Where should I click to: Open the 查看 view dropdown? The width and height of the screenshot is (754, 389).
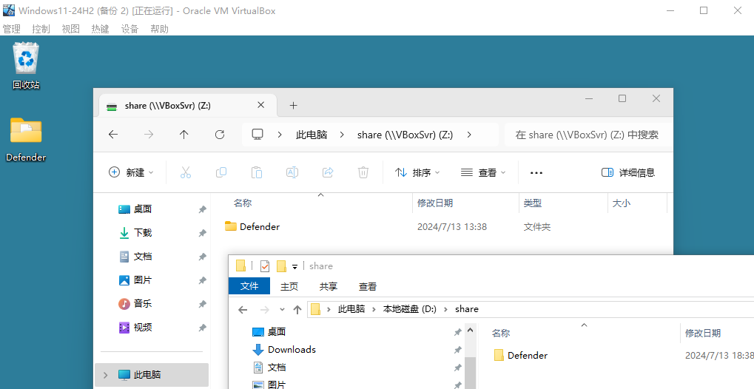click(483, 172)
